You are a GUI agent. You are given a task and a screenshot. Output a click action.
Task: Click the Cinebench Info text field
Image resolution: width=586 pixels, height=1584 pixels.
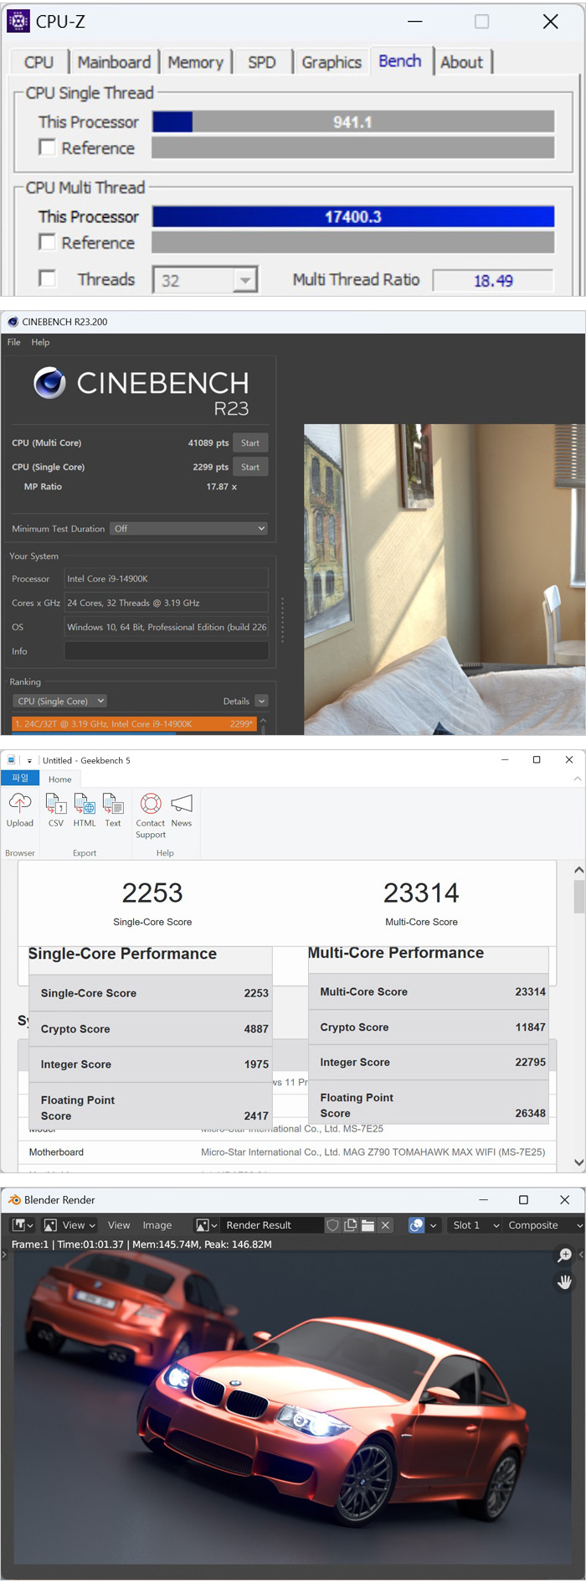[167, 651]
